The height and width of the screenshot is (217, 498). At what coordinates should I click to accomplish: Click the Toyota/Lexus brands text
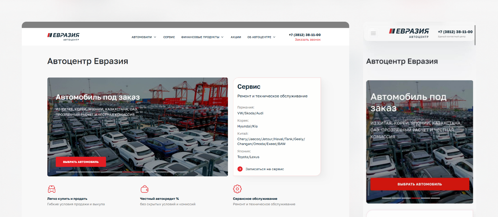(x=248, y=157)
